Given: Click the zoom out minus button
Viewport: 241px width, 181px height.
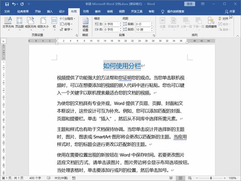Looking at the screenshot, I should tap(197, 178).
